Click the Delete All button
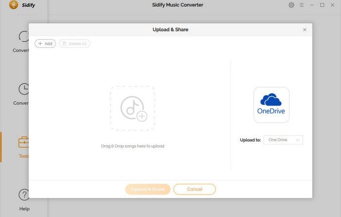Image resolution: width=341 pixels, height=217 pixels. [75, 44]
